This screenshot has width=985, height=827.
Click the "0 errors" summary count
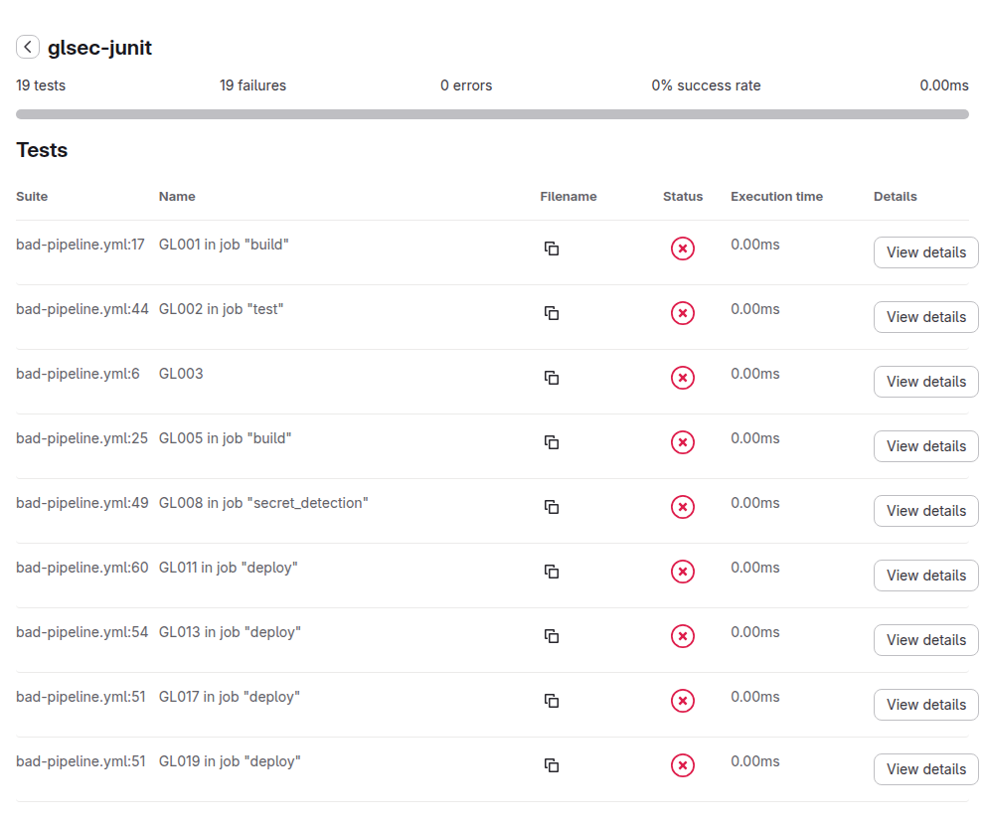466,85
